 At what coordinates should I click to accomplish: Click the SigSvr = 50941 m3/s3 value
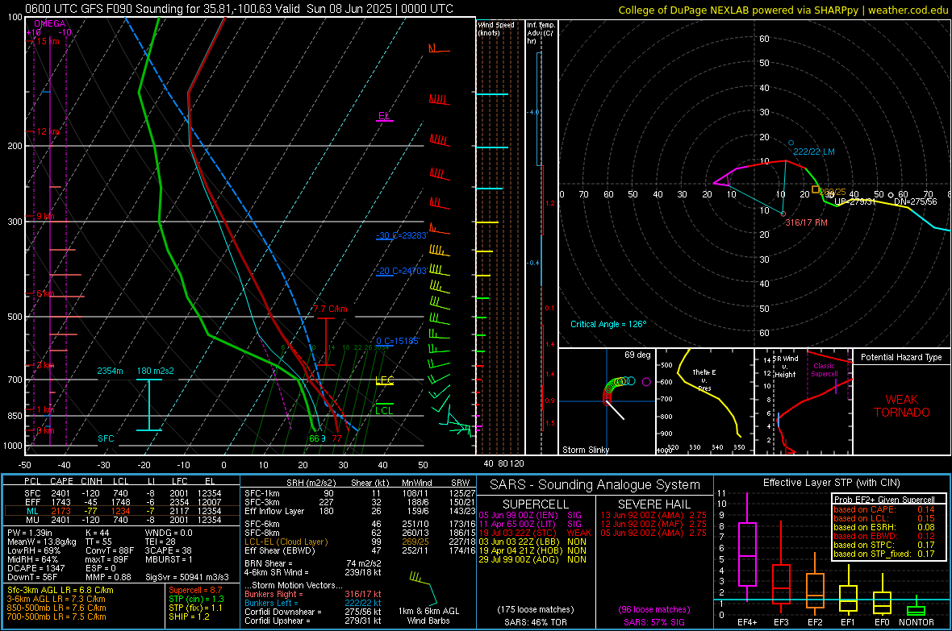[187, 577]
